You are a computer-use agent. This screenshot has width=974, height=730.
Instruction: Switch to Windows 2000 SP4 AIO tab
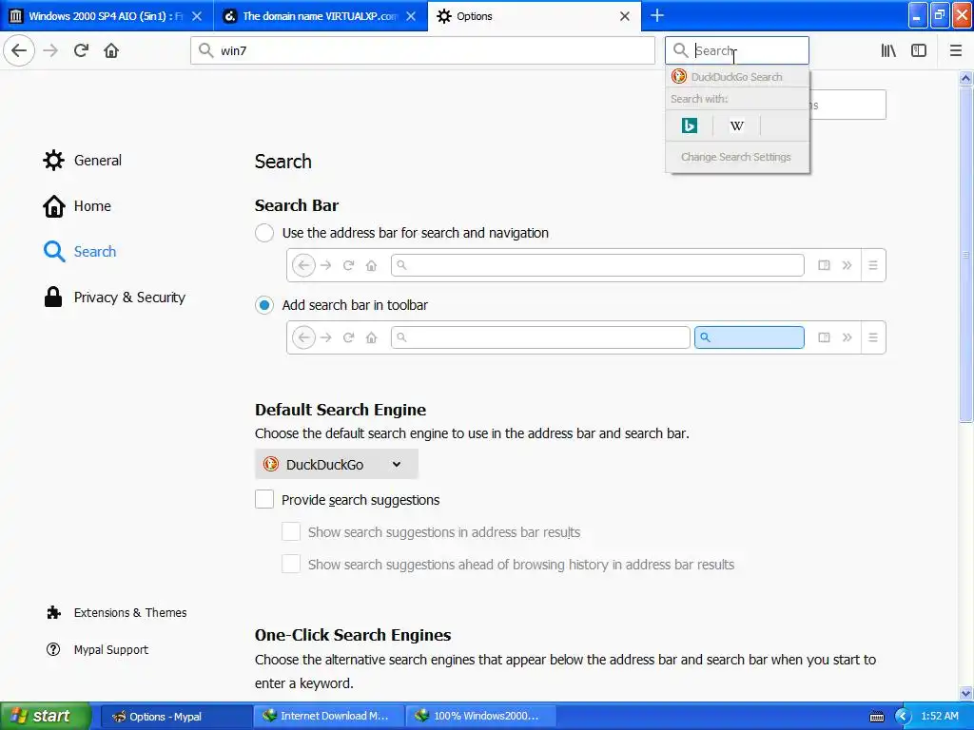105,16
